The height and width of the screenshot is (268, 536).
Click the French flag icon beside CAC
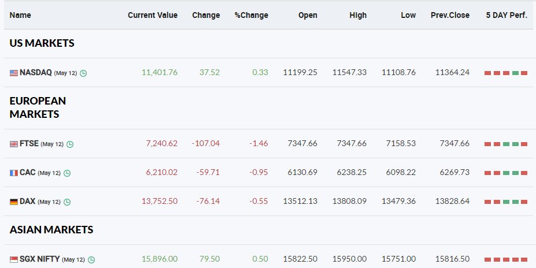pyautogui.click(x=14, y=173)
